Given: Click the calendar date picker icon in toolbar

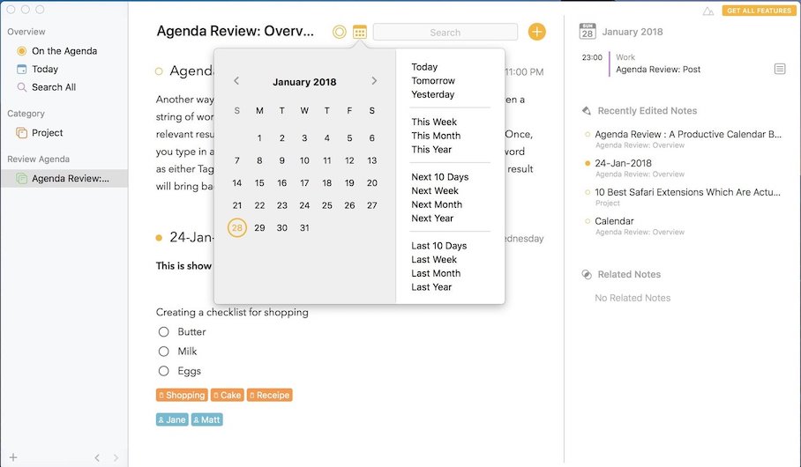Looking at the screenshot, I should click(360, 32).
